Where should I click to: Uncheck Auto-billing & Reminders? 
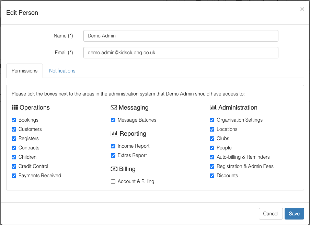pyautogui.click(x=212, y=157)
